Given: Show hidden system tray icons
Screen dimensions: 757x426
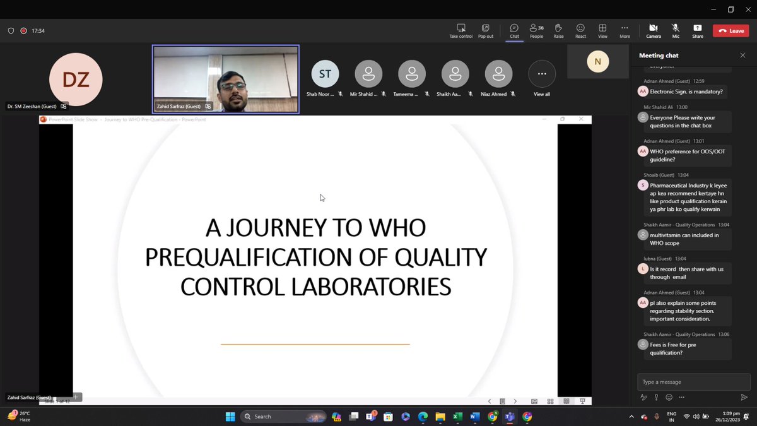Looking at the screenshot, I should [x=631, y=417].
